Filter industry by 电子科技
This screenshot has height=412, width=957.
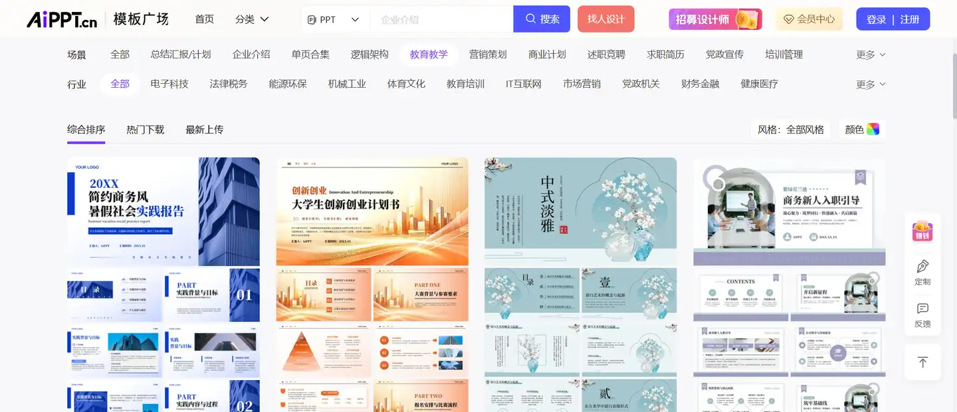(x=169, y=84)
